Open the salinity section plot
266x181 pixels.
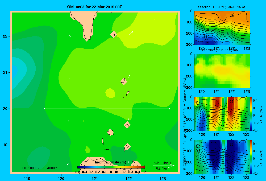(222, 71)
